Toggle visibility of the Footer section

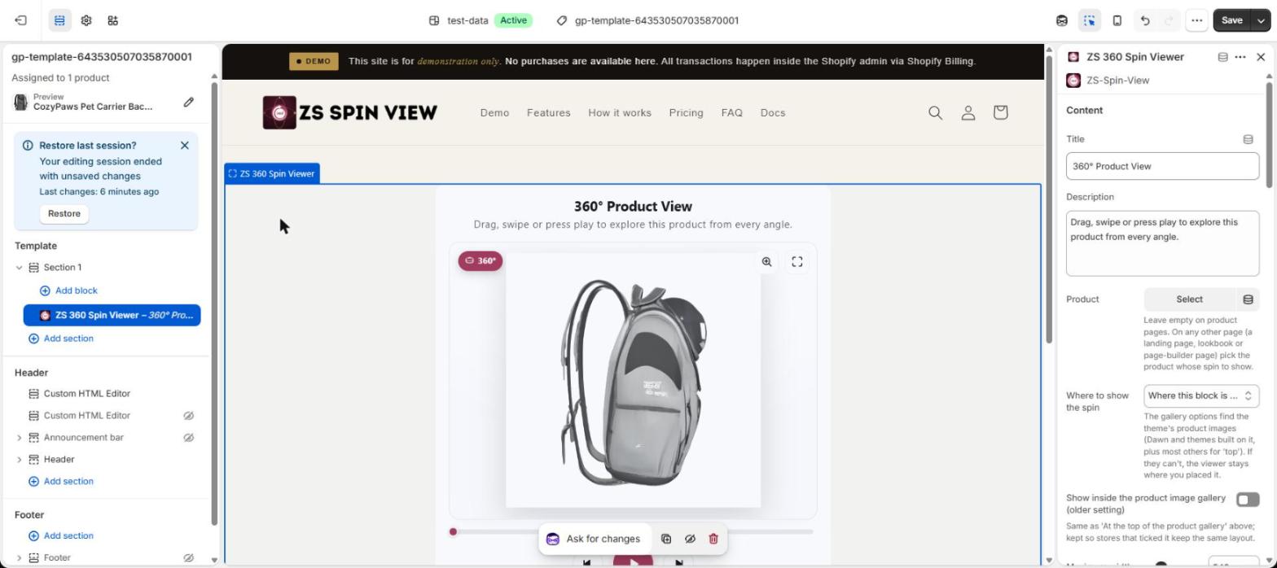(x=188, y=558)
